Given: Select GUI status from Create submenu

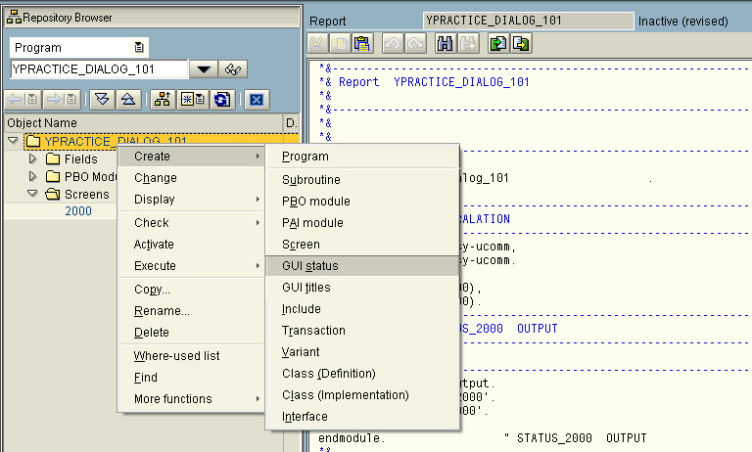Looking at the screenshot, I should 309,266.
